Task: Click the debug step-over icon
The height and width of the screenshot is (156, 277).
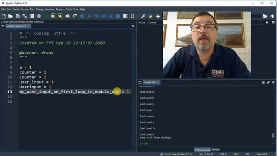Action: [90, 16]
